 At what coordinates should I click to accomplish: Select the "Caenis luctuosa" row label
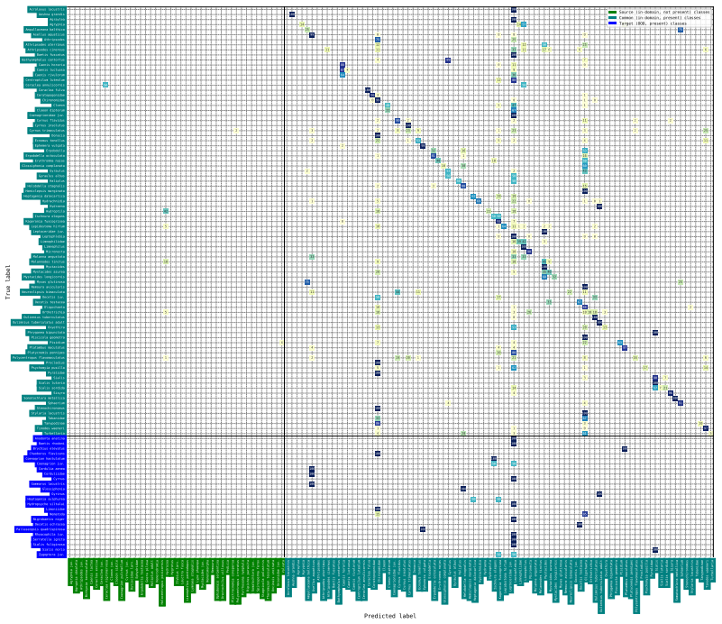pos(51,70)
